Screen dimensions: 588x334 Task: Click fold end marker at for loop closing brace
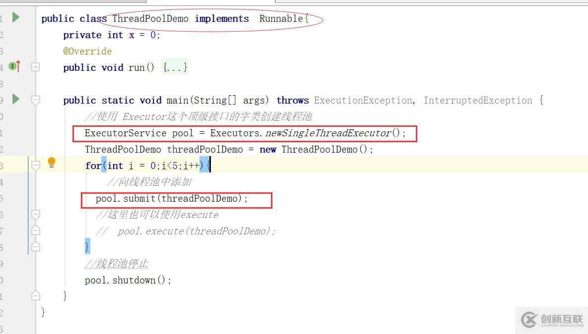tap(36, 246)
